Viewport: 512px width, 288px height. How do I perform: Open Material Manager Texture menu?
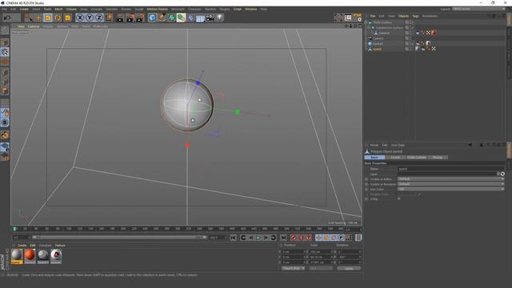click(60, 246)
